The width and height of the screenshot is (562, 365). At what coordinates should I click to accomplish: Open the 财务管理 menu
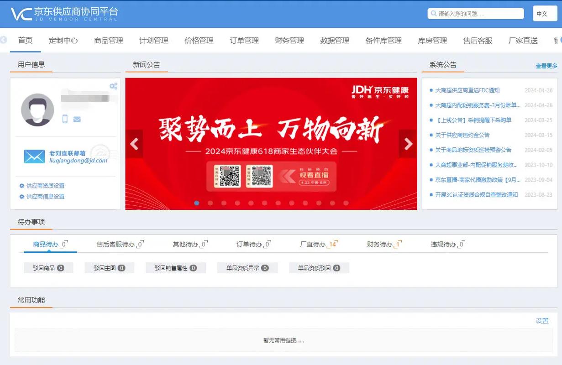click(289, 41)
